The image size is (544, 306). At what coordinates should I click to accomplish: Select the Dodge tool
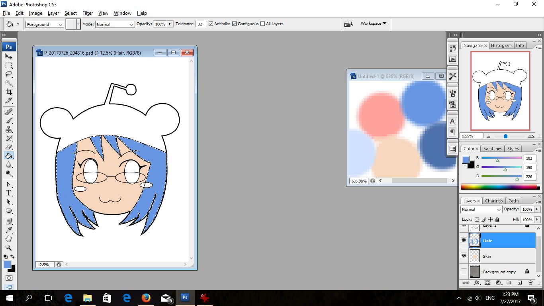(8, 173)
